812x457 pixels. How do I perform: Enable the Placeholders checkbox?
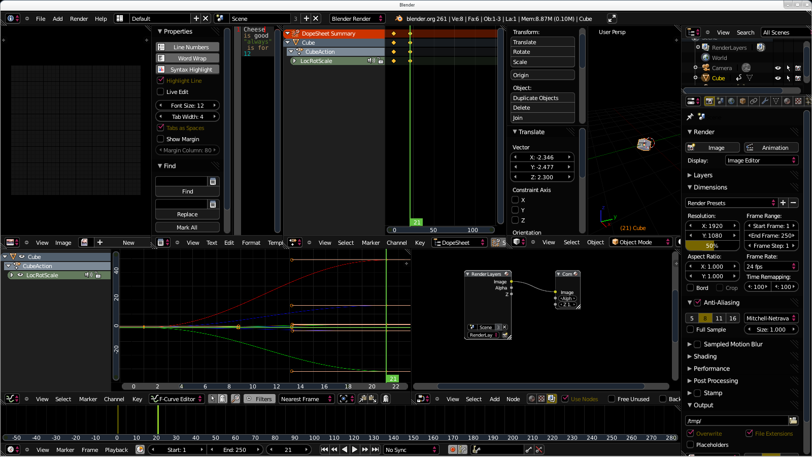(690, 445)
